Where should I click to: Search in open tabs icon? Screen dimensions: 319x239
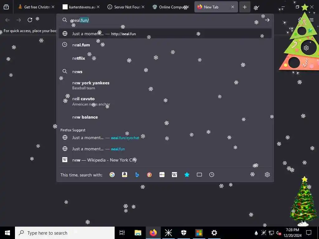[x=199, y=175]
